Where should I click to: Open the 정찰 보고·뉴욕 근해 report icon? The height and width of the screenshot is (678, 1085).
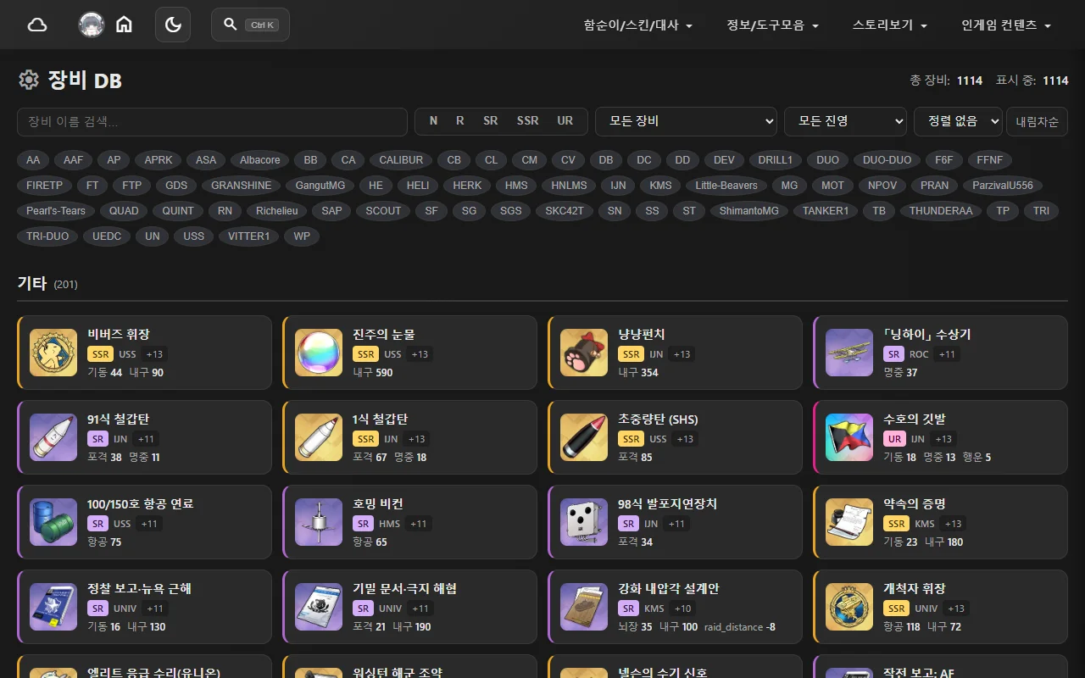pos(53,607)
